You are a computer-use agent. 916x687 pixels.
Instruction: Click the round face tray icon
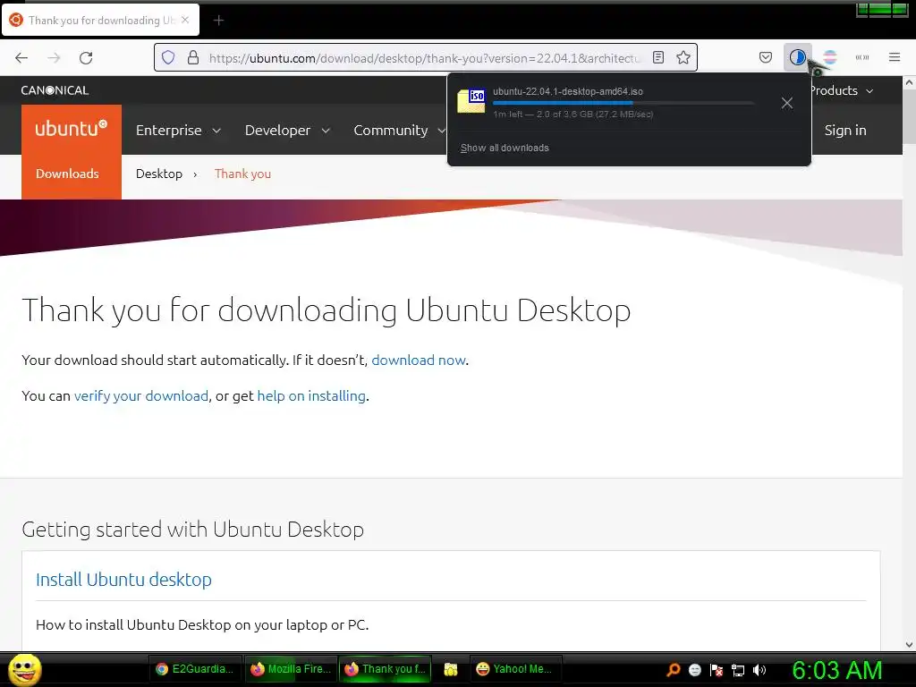[694, 670]
